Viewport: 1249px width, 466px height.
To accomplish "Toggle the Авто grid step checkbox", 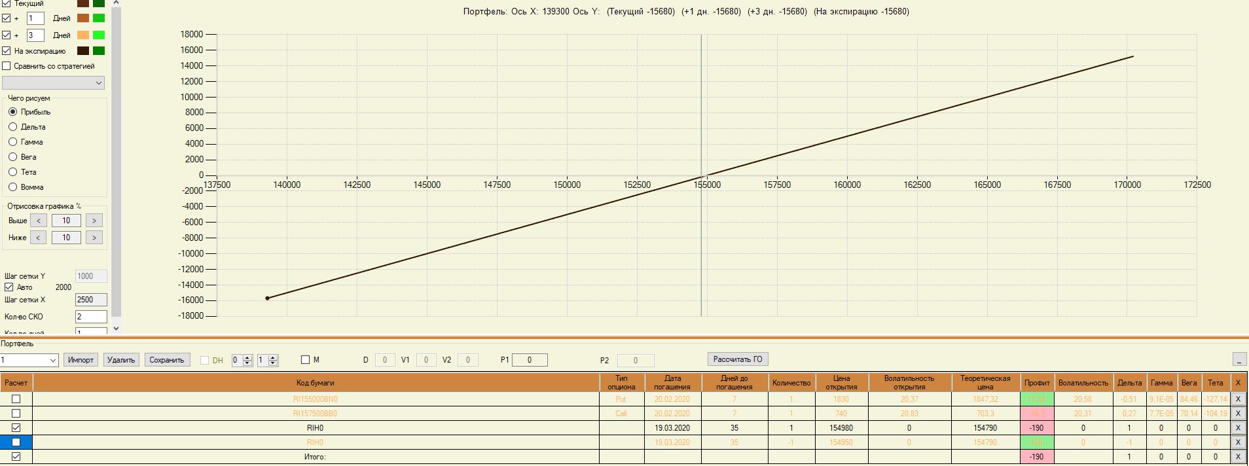I will [x=9, y=287].
